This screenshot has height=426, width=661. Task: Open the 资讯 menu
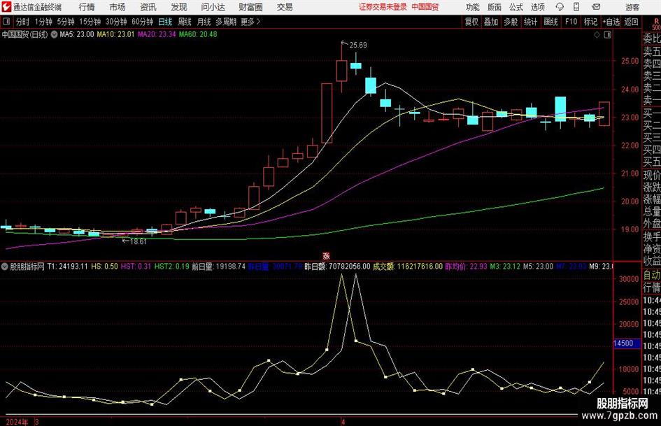148,7
